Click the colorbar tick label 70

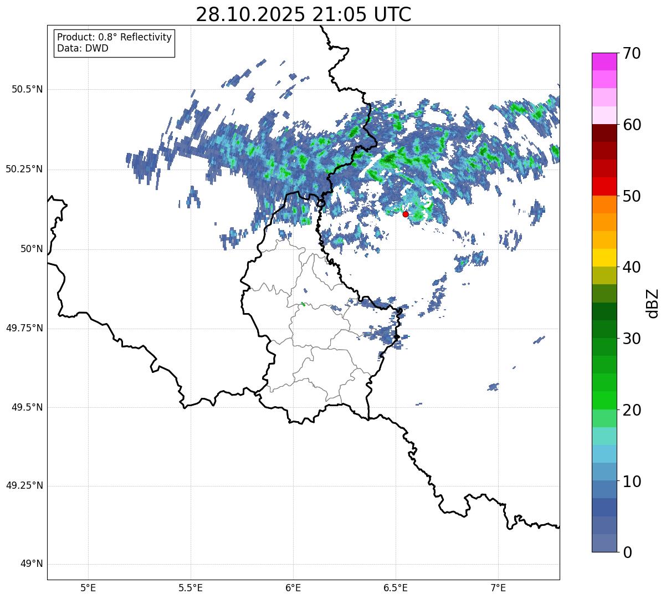tap(631, 53)
